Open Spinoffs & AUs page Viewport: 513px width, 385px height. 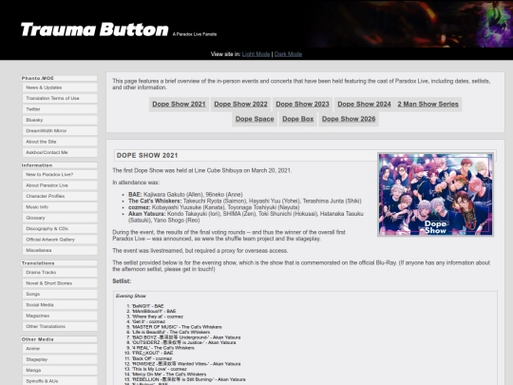click(x=60, y=381)
